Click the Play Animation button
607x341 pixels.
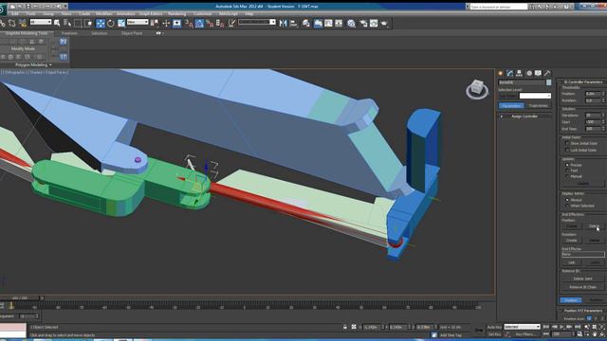pos(561,327)
